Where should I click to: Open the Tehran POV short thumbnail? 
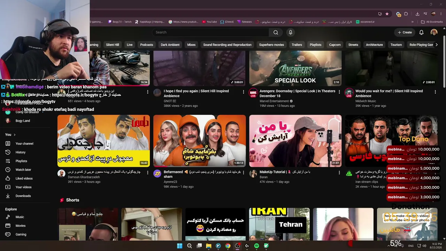click(x=279, y=224)
